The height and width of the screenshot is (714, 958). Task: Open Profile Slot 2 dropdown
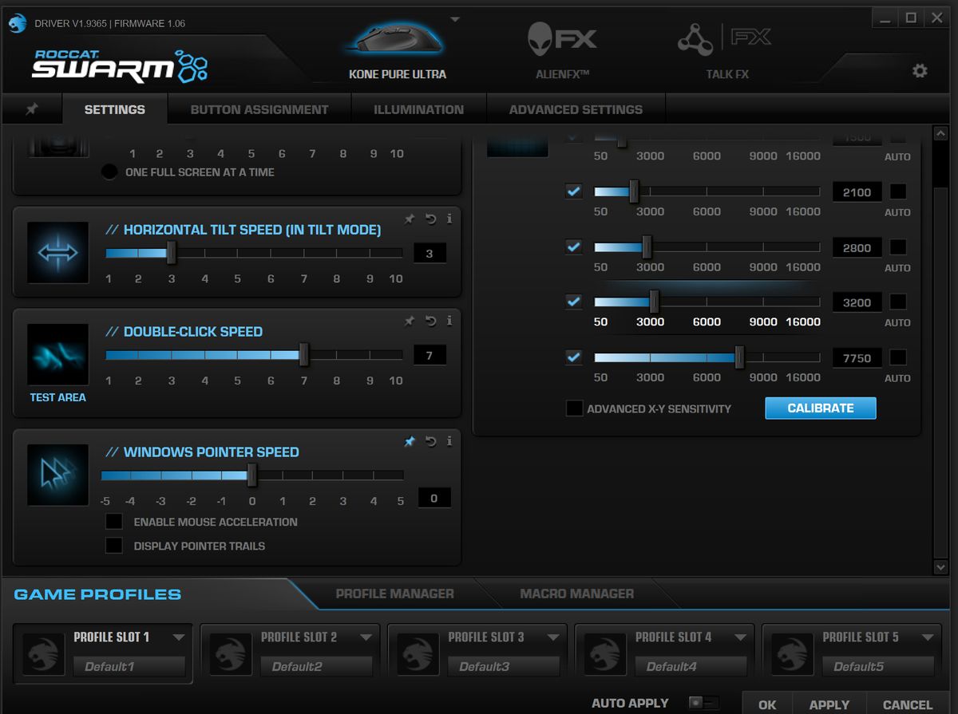click(x=366, y=637)
